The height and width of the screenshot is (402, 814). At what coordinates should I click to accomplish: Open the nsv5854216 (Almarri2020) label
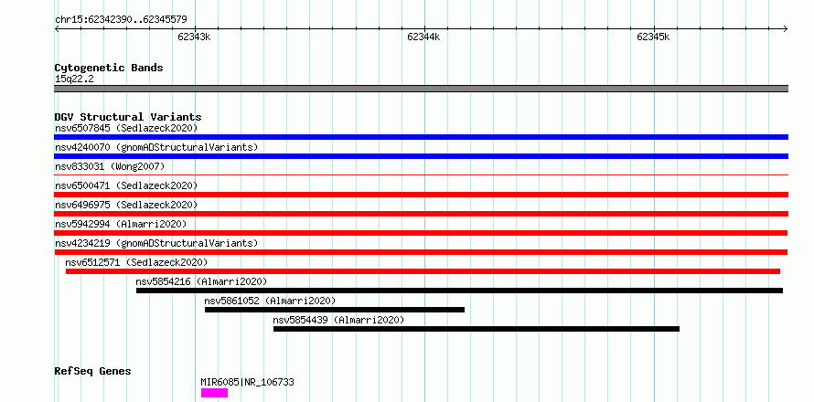(201, 281)
